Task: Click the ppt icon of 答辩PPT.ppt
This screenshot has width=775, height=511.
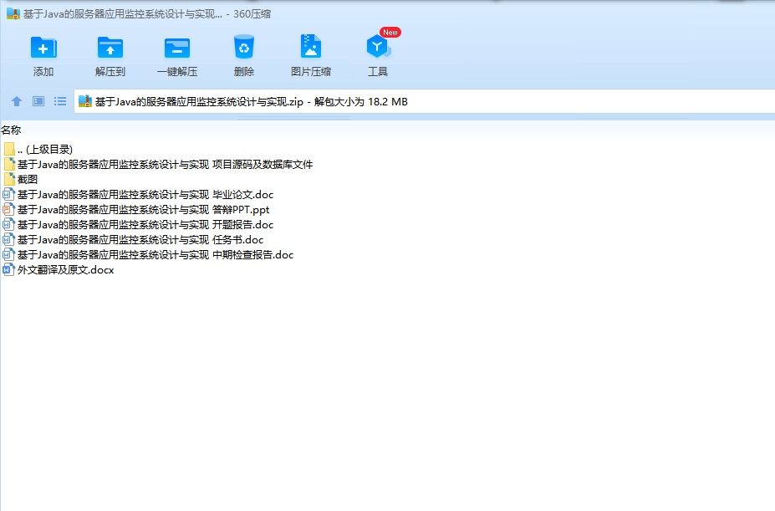Action: (x=8, y=209)
